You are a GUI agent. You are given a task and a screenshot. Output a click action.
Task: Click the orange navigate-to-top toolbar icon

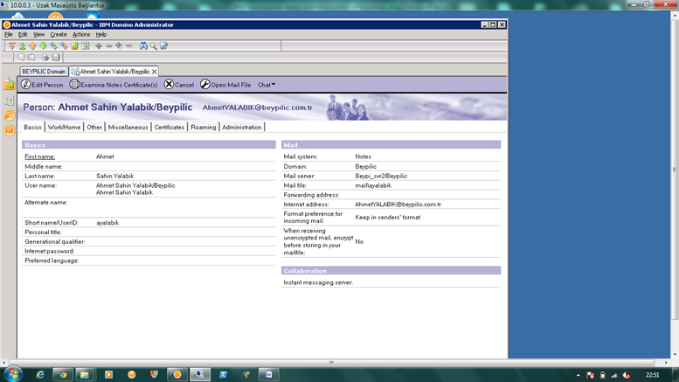tap(12, 46)
